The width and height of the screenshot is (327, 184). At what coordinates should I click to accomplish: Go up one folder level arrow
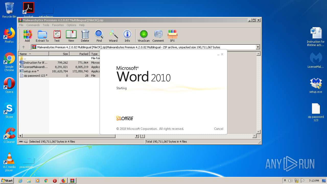click(x=24, y=47)
